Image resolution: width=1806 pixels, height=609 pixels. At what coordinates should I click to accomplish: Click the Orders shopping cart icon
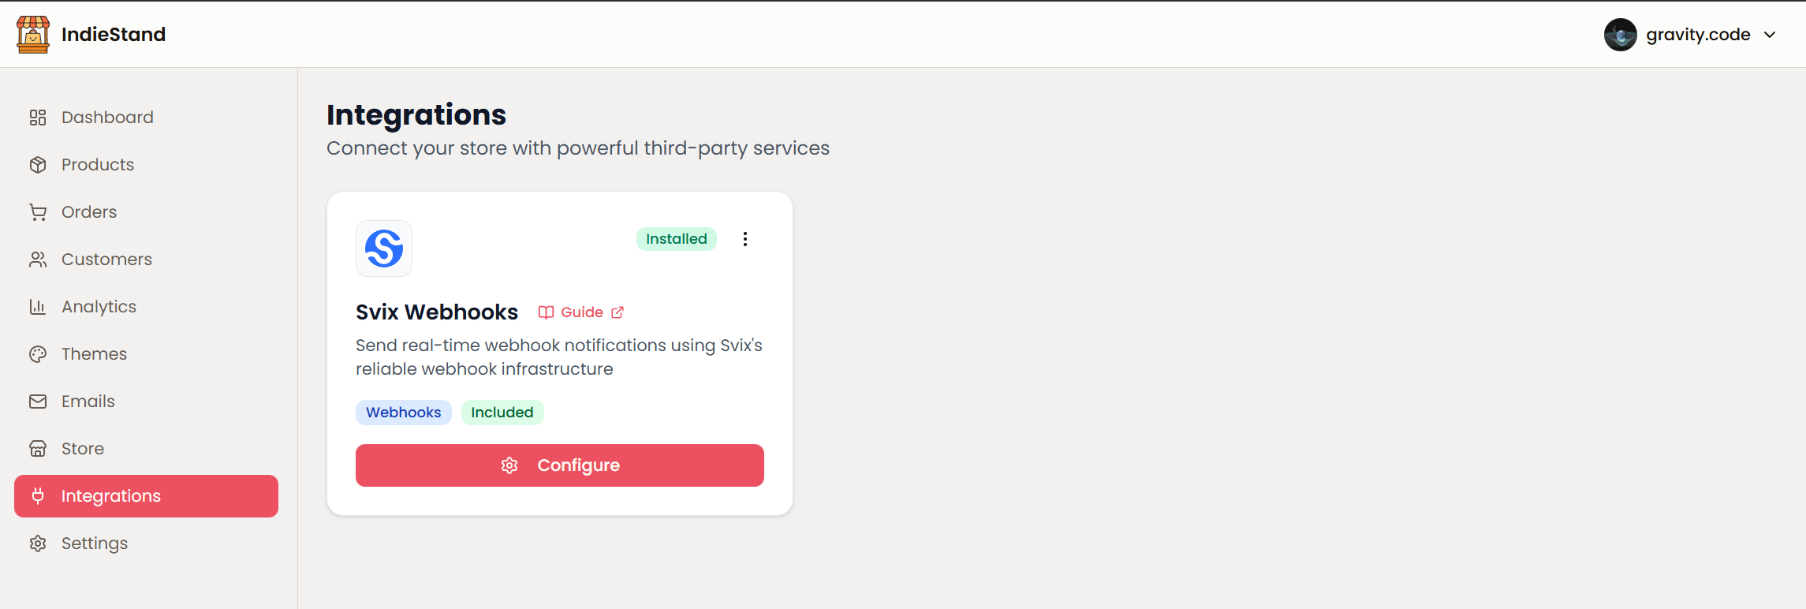point(38,212)
